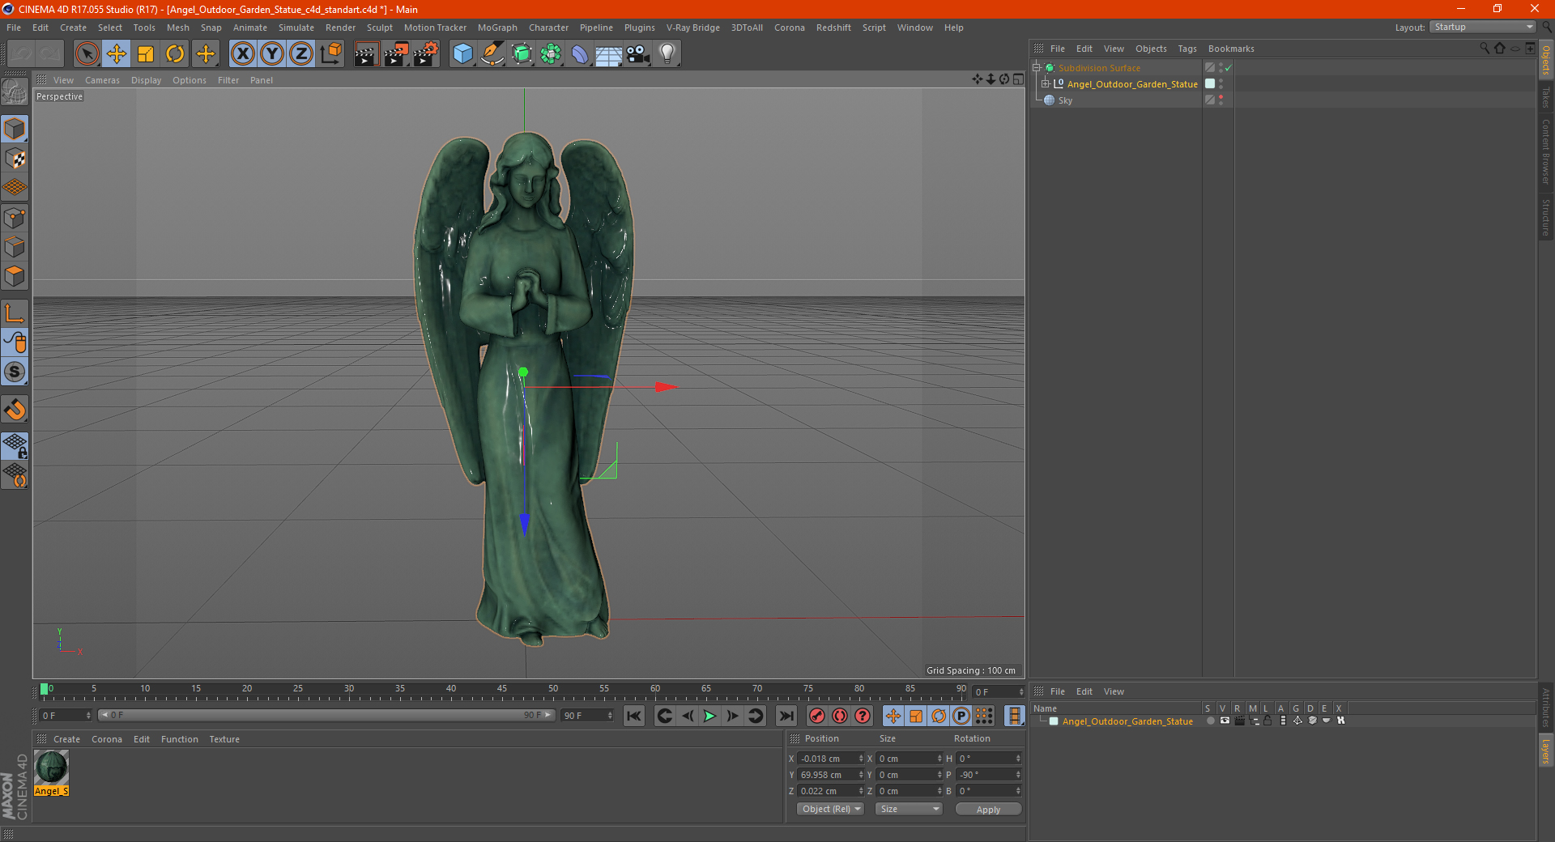Screen dimensions: 1555x842
Task: Open the Layout Startup dropdown
Action: point(1483,27)
